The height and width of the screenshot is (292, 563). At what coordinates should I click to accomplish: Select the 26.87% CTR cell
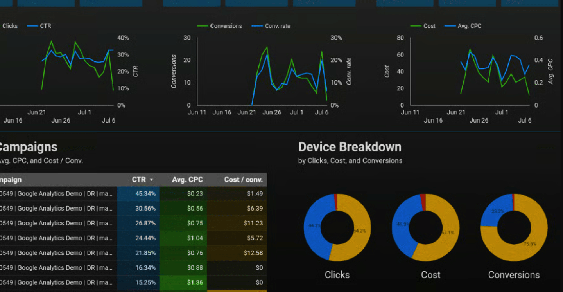(138, 223)
